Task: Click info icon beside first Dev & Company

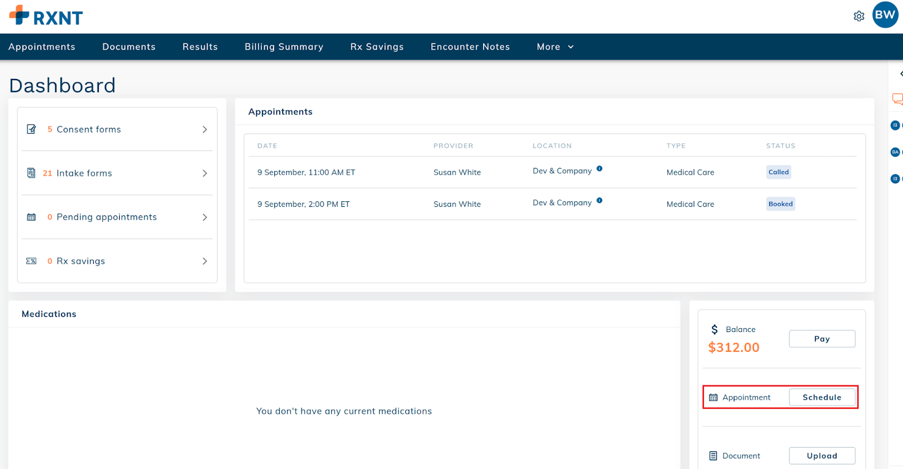Action: pyautogui.click(x=599, y=169)
